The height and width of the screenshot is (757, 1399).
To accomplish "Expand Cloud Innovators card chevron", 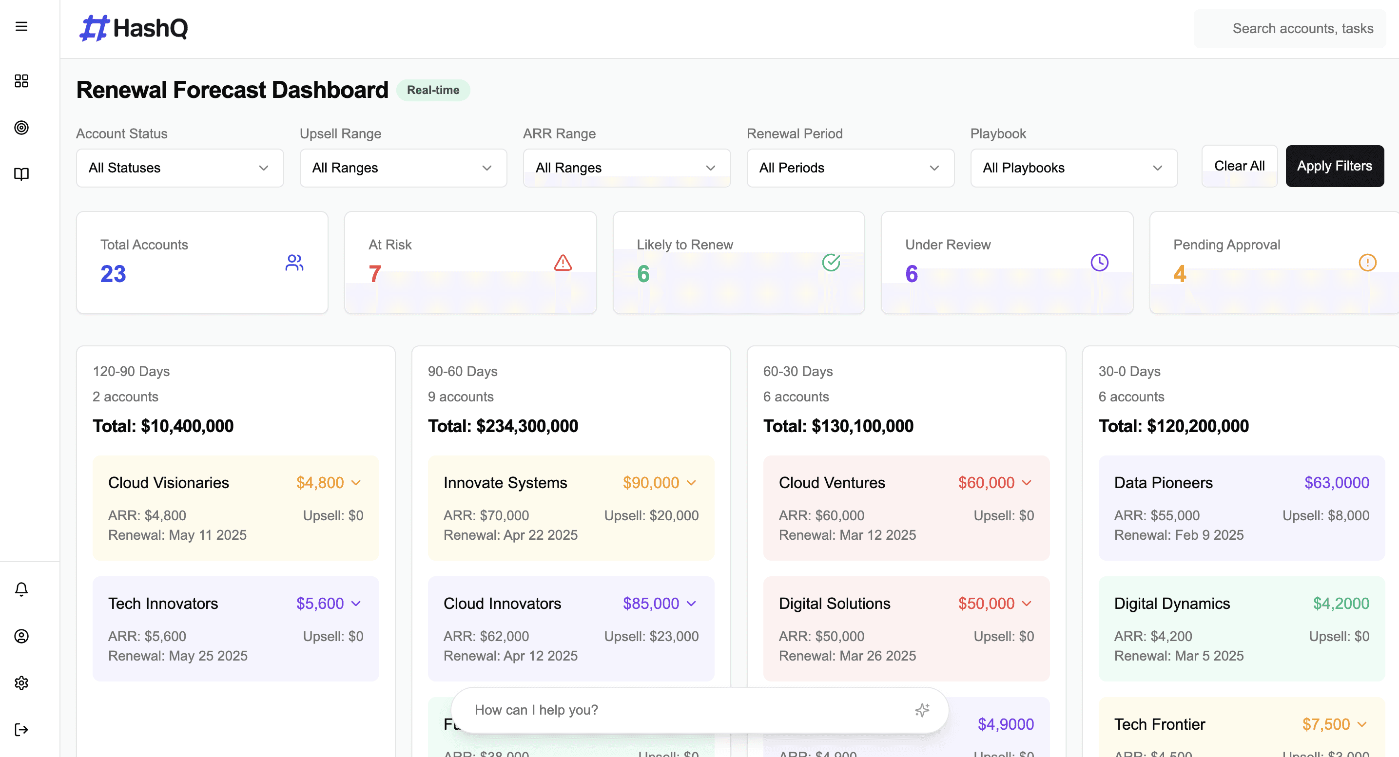I will (x=691, y=604).
